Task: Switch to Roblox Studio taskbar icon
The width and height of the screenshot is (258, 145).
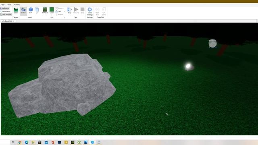Action: [x=92, y=142]
